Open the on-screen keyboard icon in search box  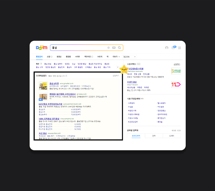click(114, 48)
